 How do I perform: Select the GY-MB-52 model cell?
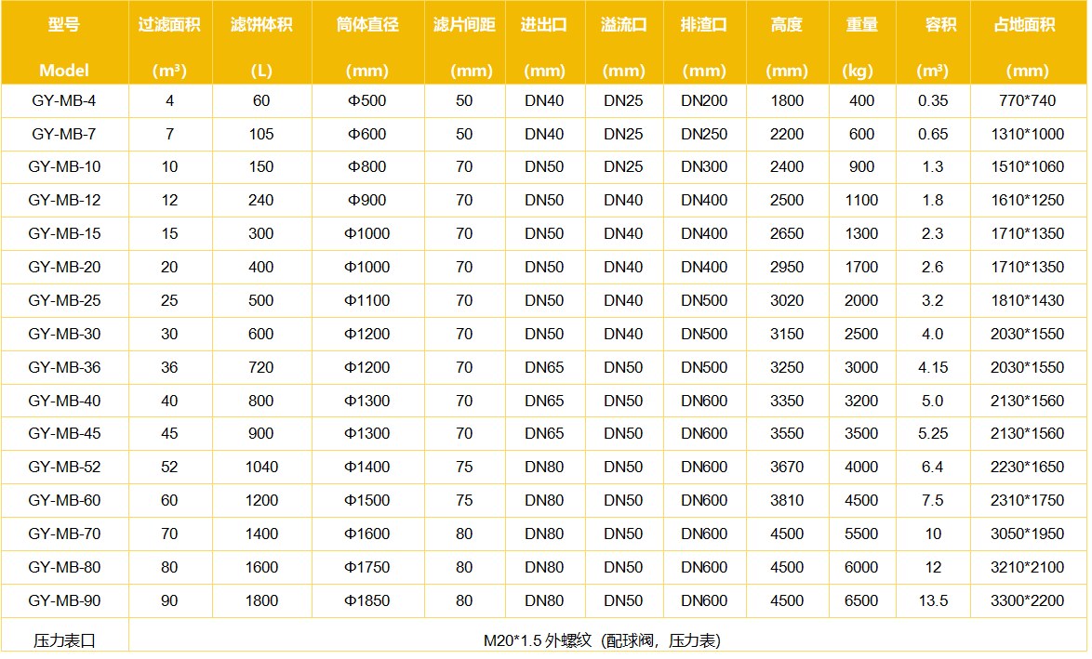[x=64, y=468]
